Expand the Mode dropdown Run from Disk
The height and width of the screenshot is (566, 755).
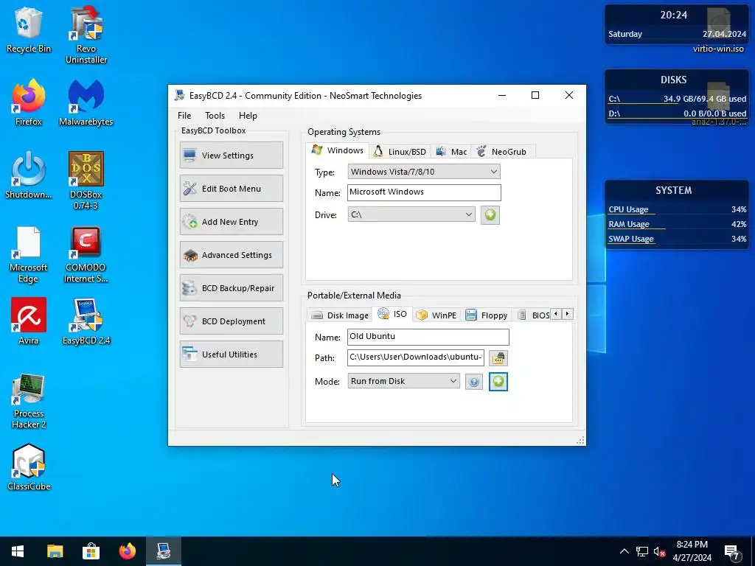(x=403, y=381)
